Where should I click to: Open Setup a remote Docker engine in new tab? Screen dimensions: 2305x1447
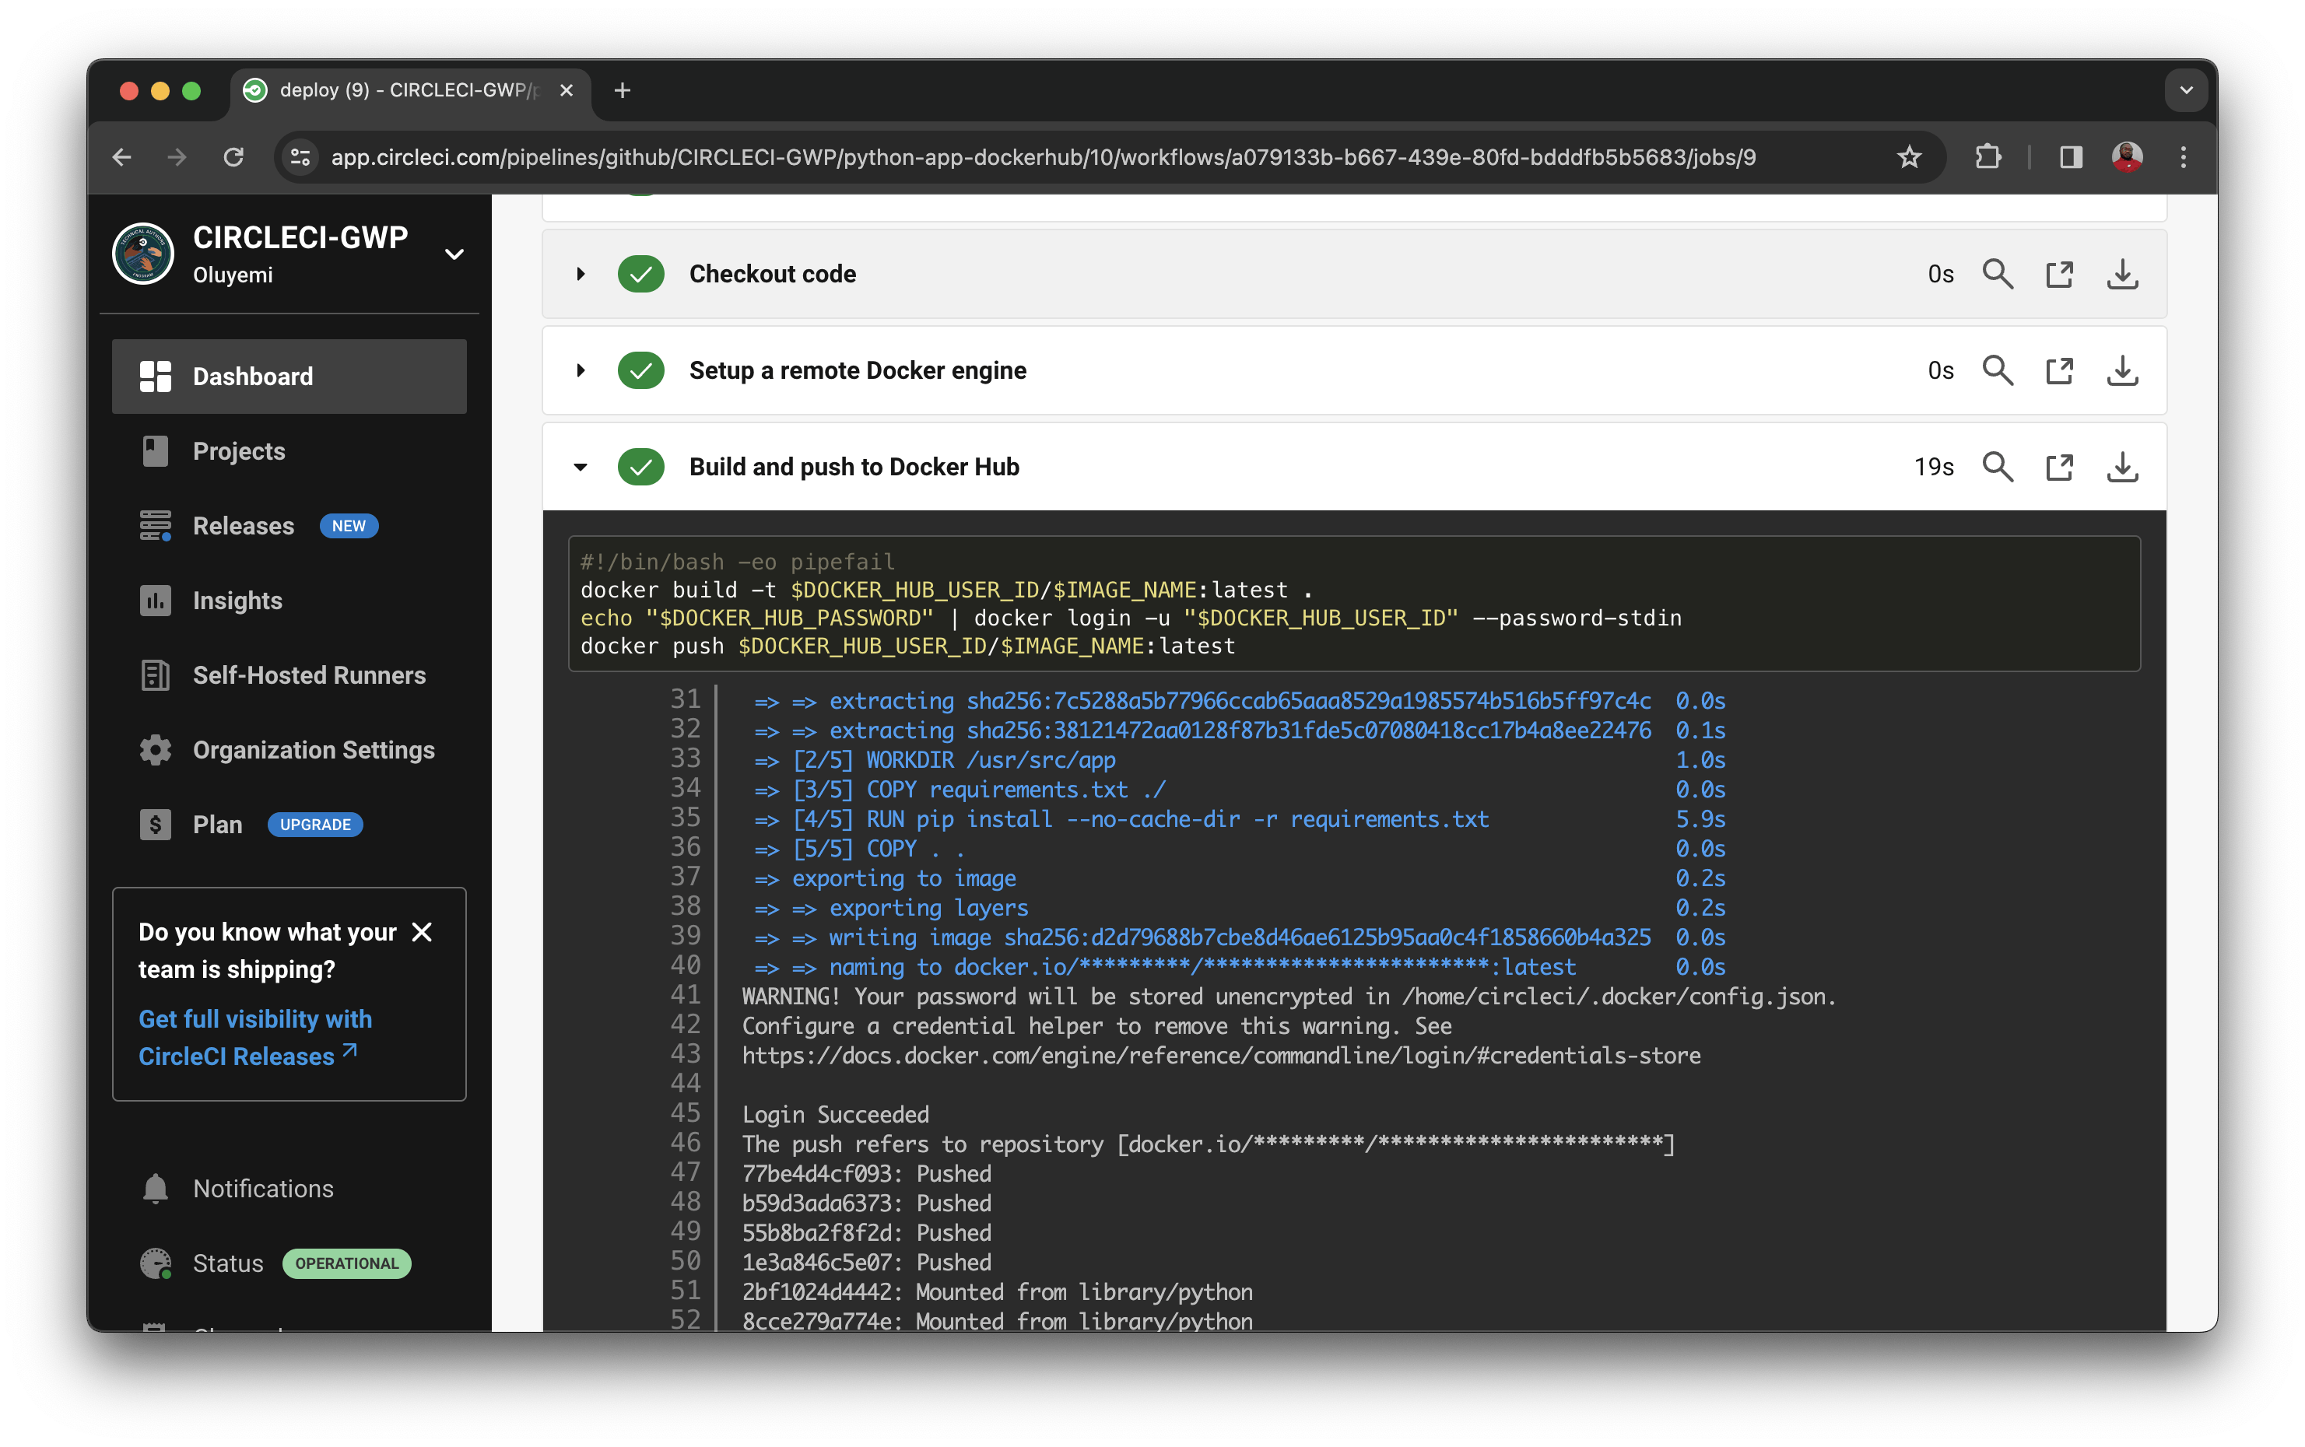click(2060, 370)
